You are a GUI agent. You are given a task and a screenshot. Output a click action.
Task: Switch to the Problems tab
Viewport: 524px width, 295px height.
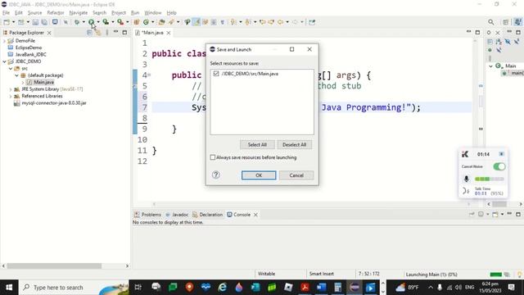pos(147,215)
